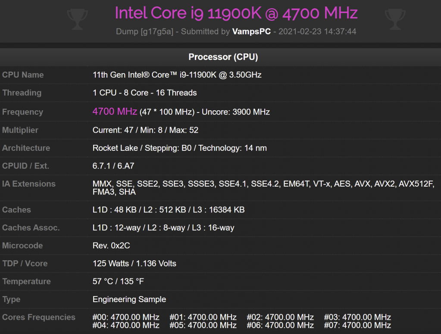The height and width of the screenshot is (334, 441).
Task: Open submitter VampsPC's profile link
Action: point(251,31)
